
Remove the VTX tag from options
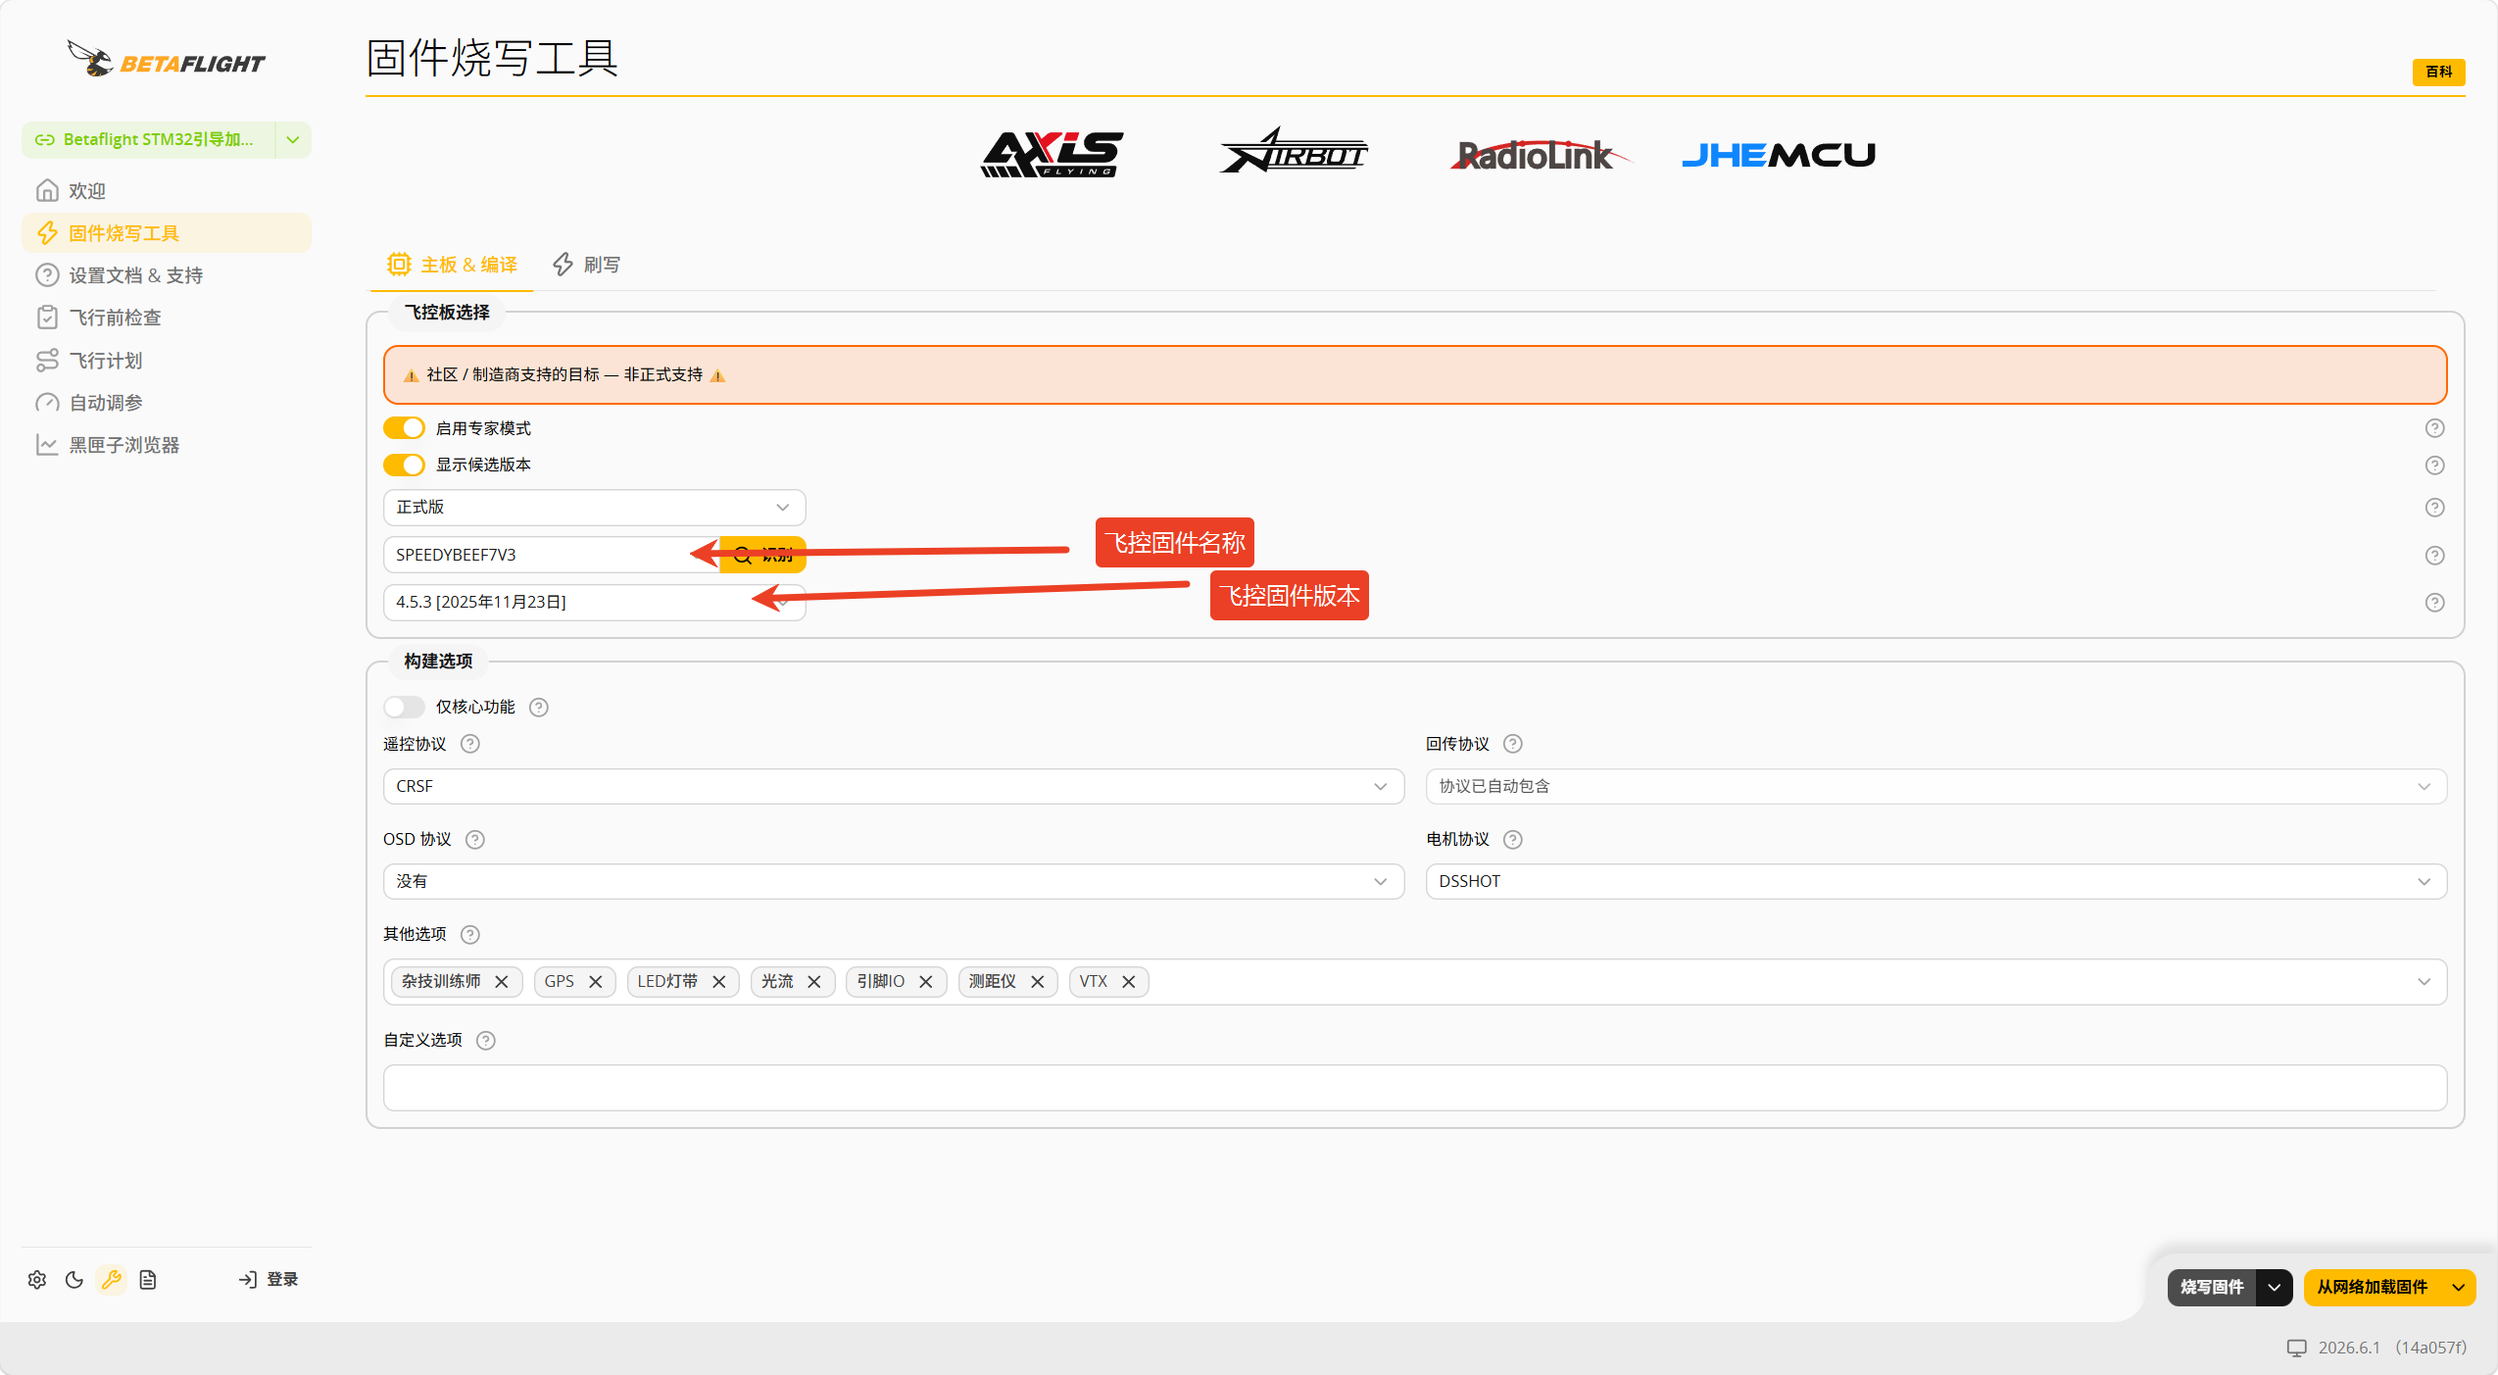(1128, 982)
